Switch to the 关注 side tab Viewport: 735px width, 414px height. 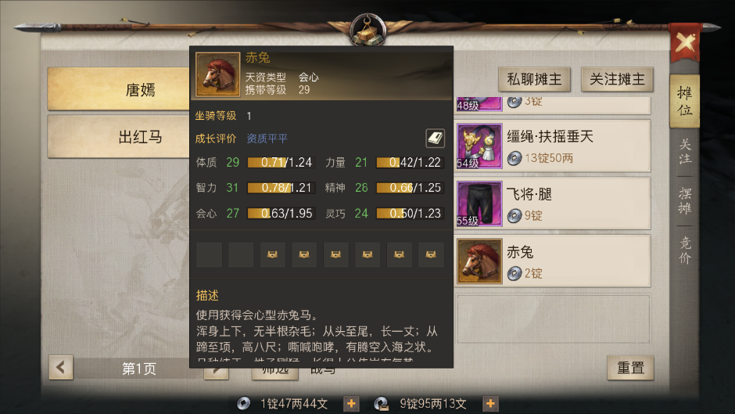[685, 151]
